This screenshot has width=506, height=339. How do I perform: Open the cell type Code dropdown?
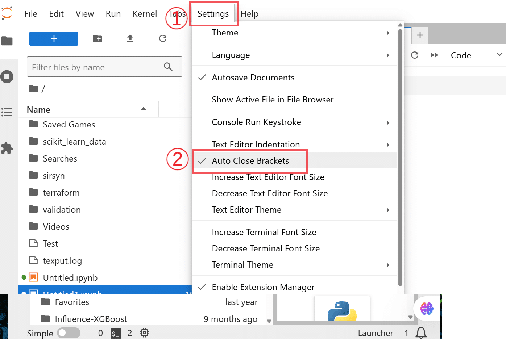tap(476, 55)
